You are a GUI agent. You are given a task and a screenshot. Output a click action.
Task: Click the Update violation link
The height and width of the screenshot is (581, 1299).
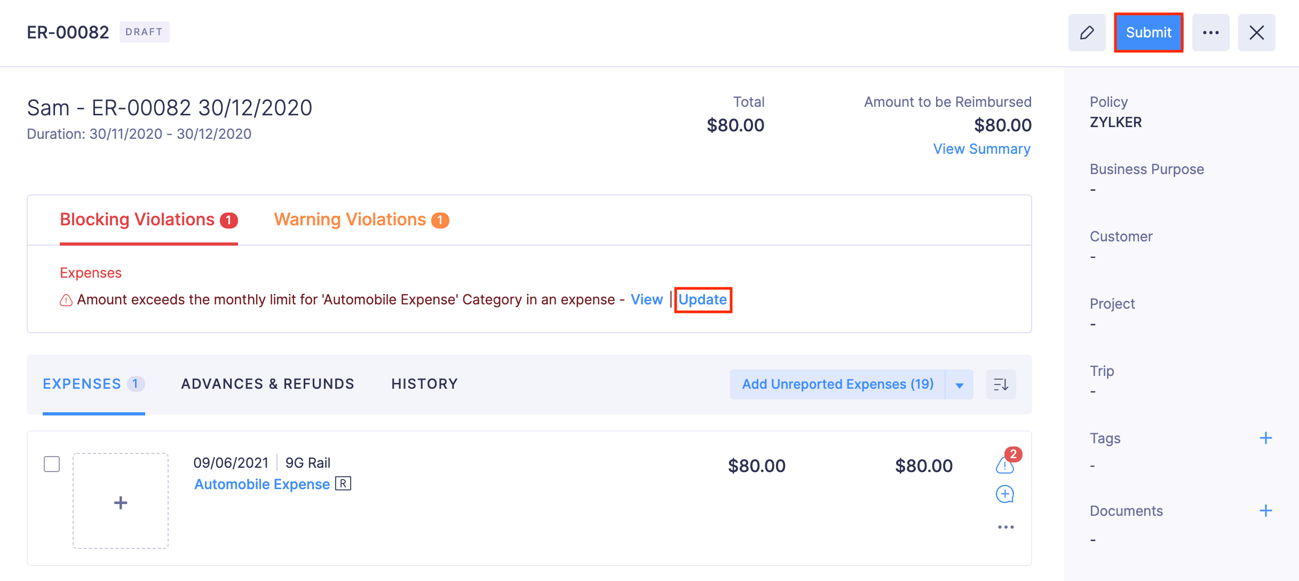pos(702,300)
